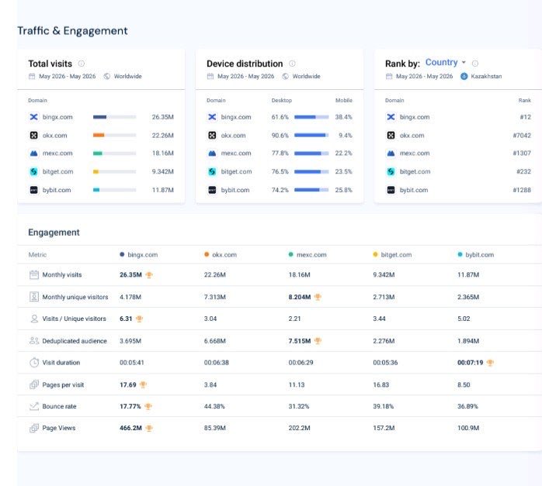Click bitget.com logo in Device distribution
The width and height of the screenshot is (542, 486).
(x=212, y=171)
